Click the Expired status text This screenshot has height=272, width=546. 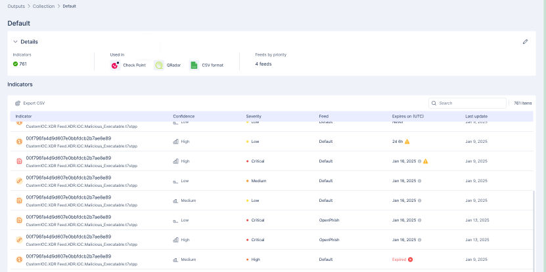coord(399,260)
